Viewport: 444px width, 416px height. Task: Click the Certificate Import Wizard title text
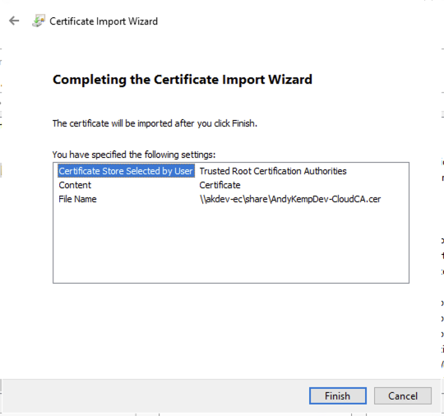[104, 21]
